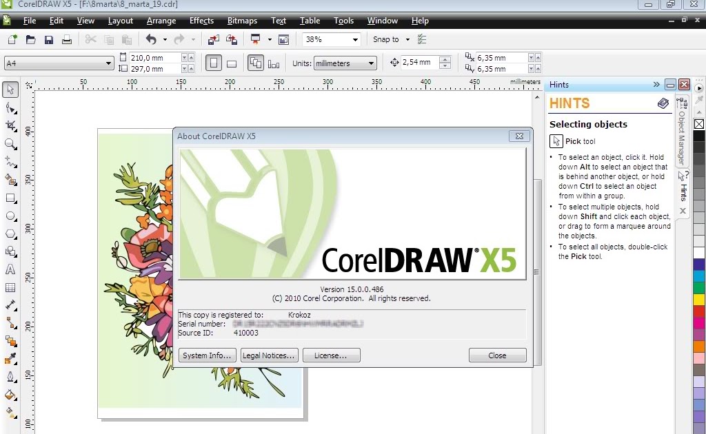Select the Ellipse tool

pyautogui.click(x=10, y=216)
